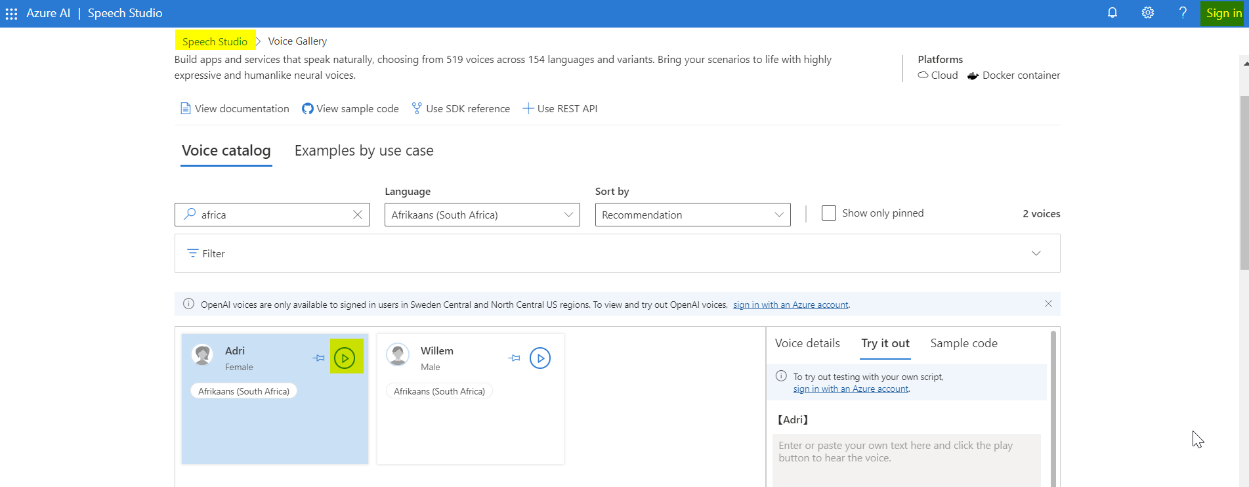The width and height of the screenshot is (1249, 487).
Task: Click the info icon in Try it out panel
Action: [781, 376]
